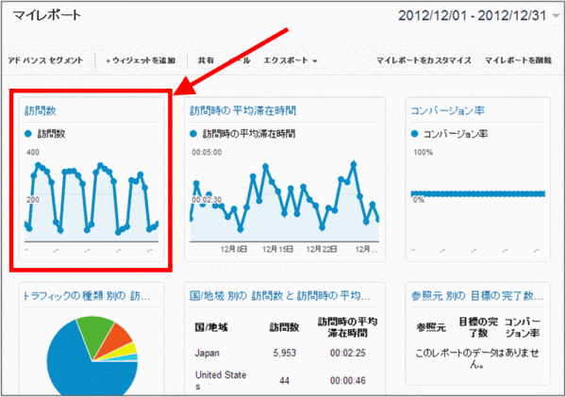Image resolution: width=566 pixels, height=397 pixels.
Task: Expand the エクスポート export menu
Action: (290, 60)
